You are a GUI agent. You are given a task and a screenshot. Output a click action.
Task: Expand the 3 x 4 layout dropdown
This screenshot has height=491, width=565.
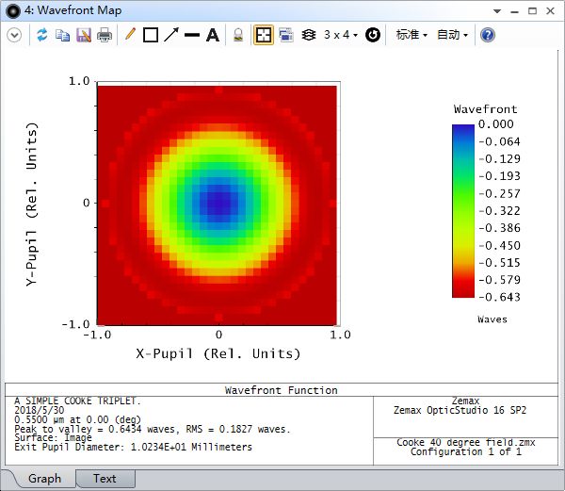tap(341, 35)
